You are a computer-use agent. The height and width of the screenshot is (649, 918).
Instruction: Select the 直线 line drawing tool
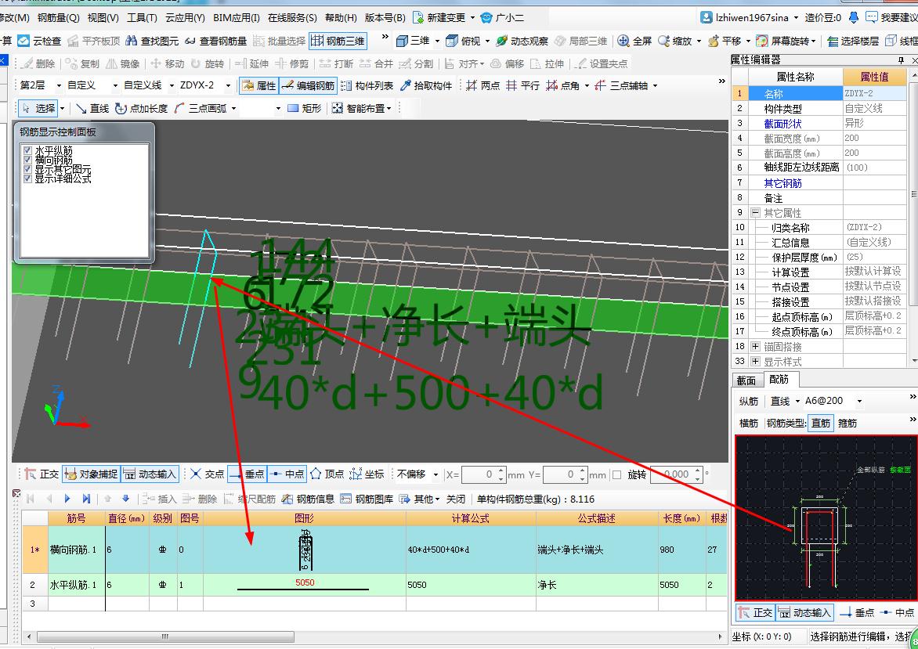(92, 108)
